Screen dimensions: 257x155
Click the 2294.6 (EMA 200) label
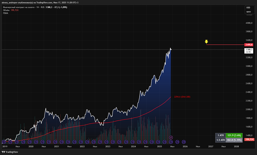point(182,97)
